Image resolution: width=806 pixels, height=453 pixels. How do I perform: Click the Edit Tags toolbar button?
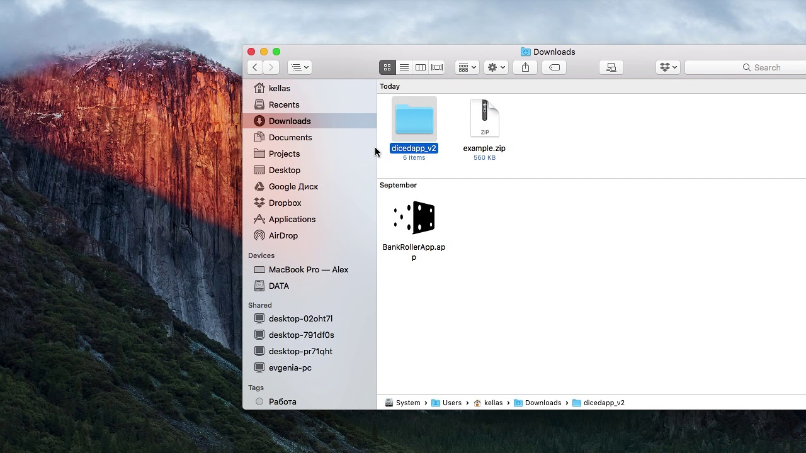554,67
